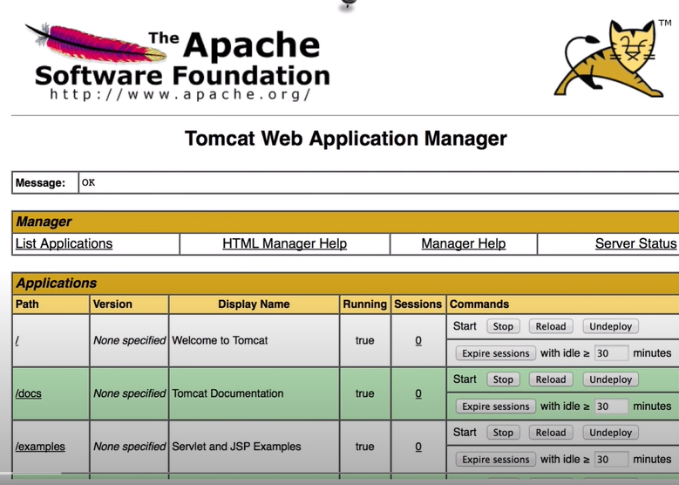Click the 'true' running value for /docs
Image resolution: width=679 pixels, height=485 pixels.
(x=364, y=393)
